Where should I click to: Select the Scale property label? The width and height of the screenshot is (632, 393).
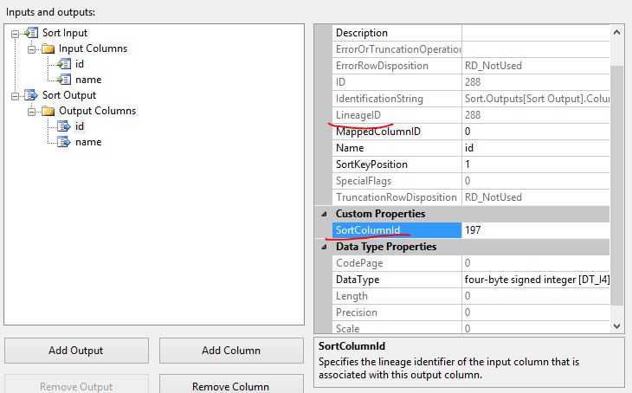(347, 328)
